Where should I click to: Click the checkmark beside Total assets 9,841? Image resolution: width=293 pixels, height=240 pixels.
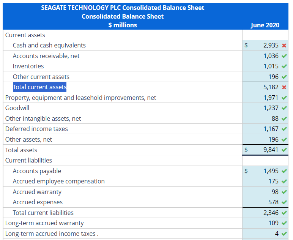pyautogui.click(x=284, y=150)
